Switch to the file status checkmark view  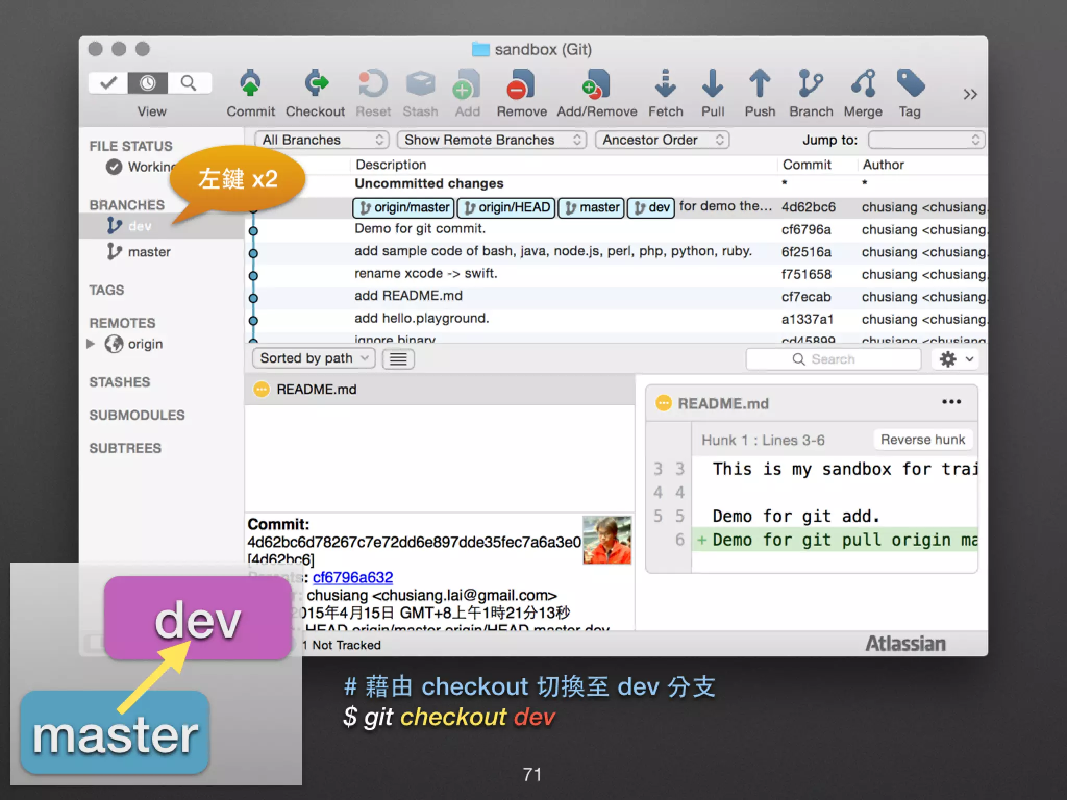click(x=108, y=83)
